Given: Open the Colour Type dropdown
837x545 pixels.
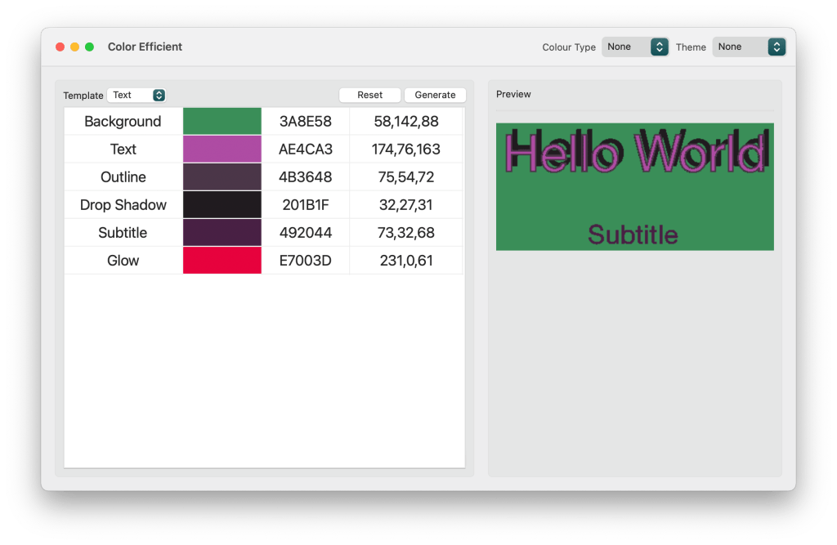Looking at the screenshot, I should coord(635,47).
